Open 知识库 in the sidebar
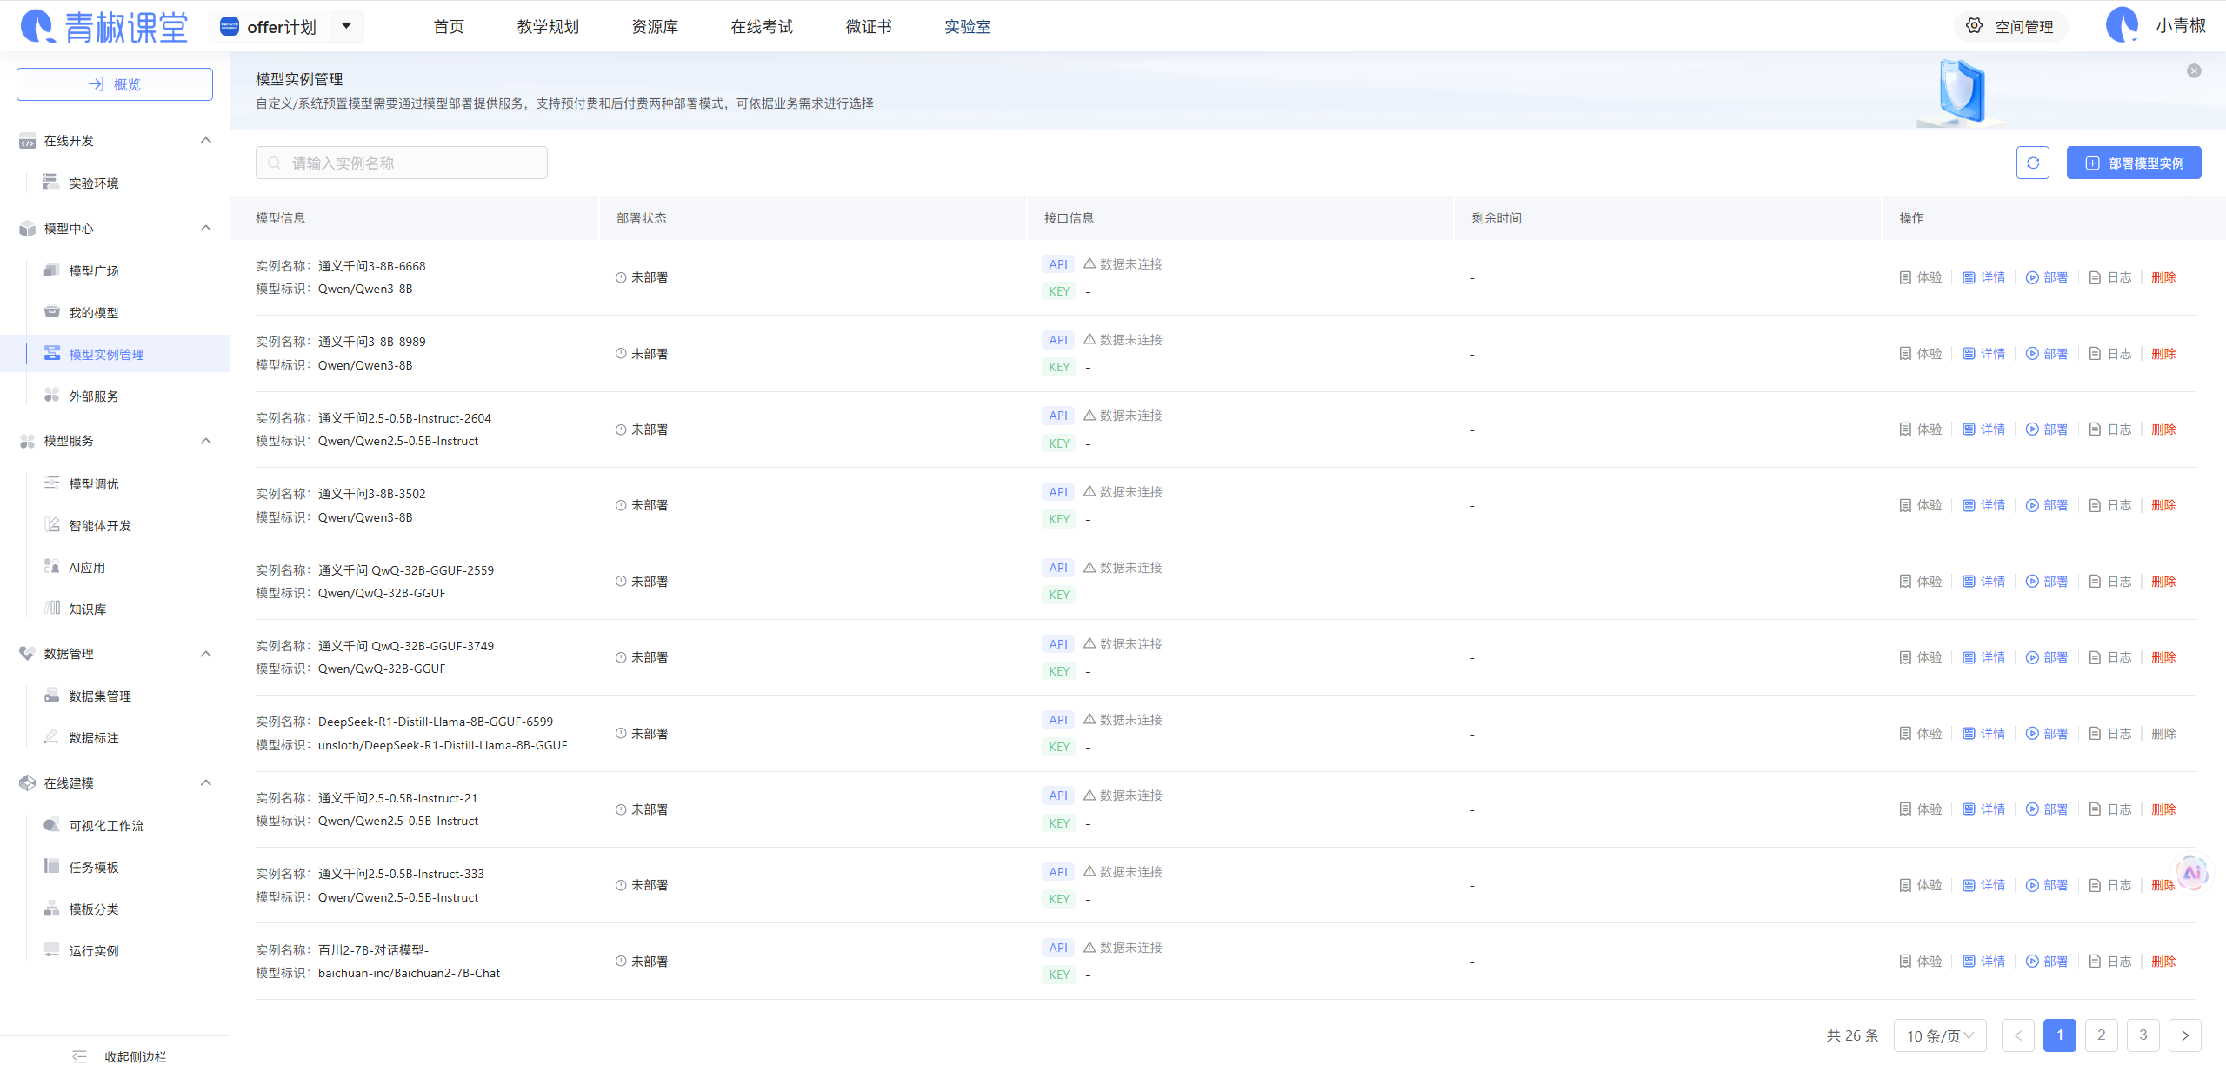 click(x=87, y=609)
